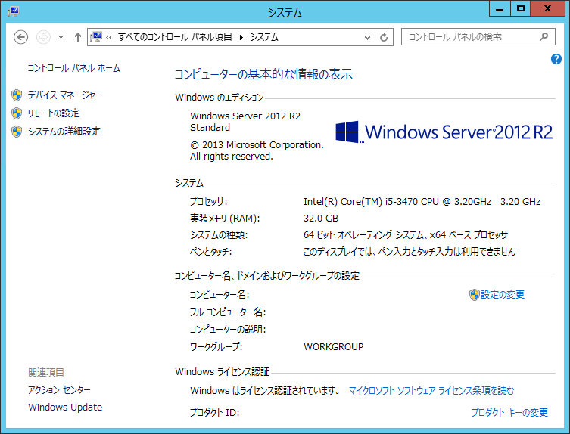Open マイクロソフト ソフトウェア ライセンス条項を読む link

pos(431,391)
